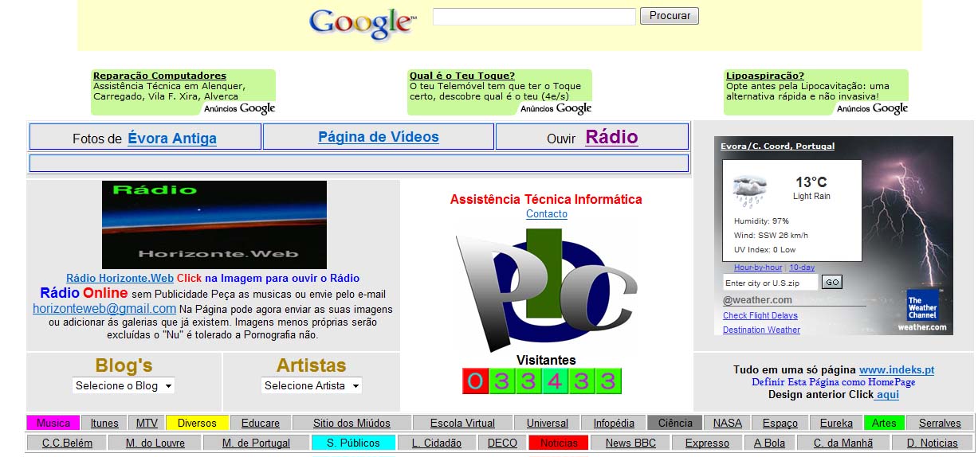This screenshot has width=978, height=457.
Task: Click the Google logo
Action: pyautogui.click(x=362, y=23)
